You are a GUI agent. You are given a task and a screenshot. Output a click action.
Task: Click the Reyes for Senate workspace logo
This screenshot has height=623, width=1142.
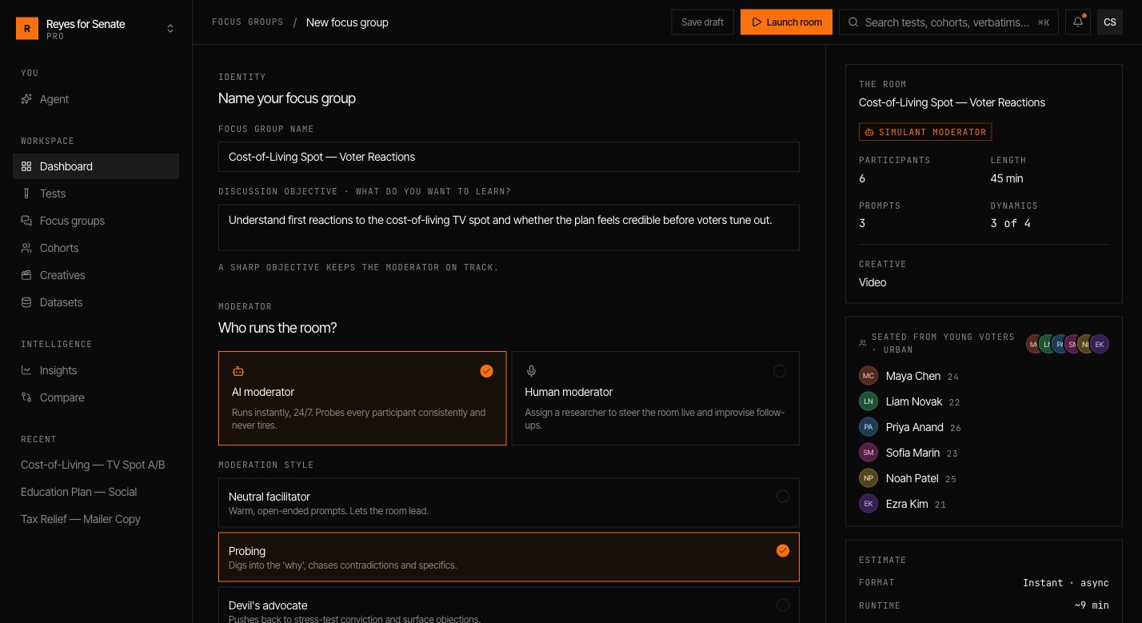pos(27,29)
